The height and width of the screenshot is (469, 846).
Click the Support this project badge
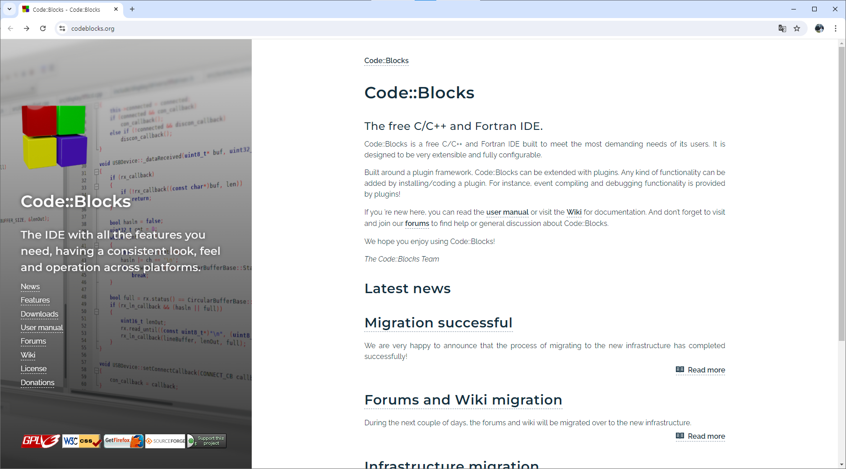[207, 441]
